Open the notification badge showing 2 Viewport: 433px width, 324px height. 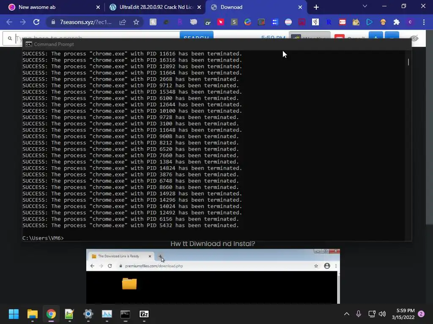click(x=421, y=314)
